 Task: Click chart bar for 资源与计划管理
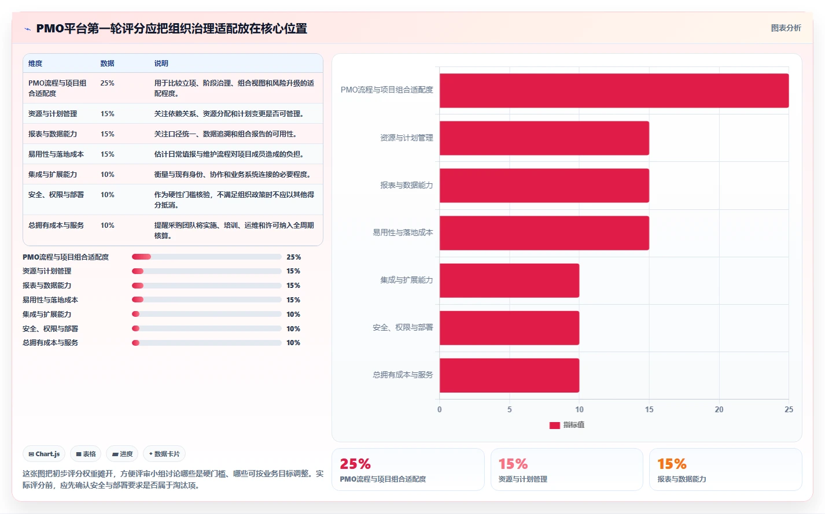[544, 138]
